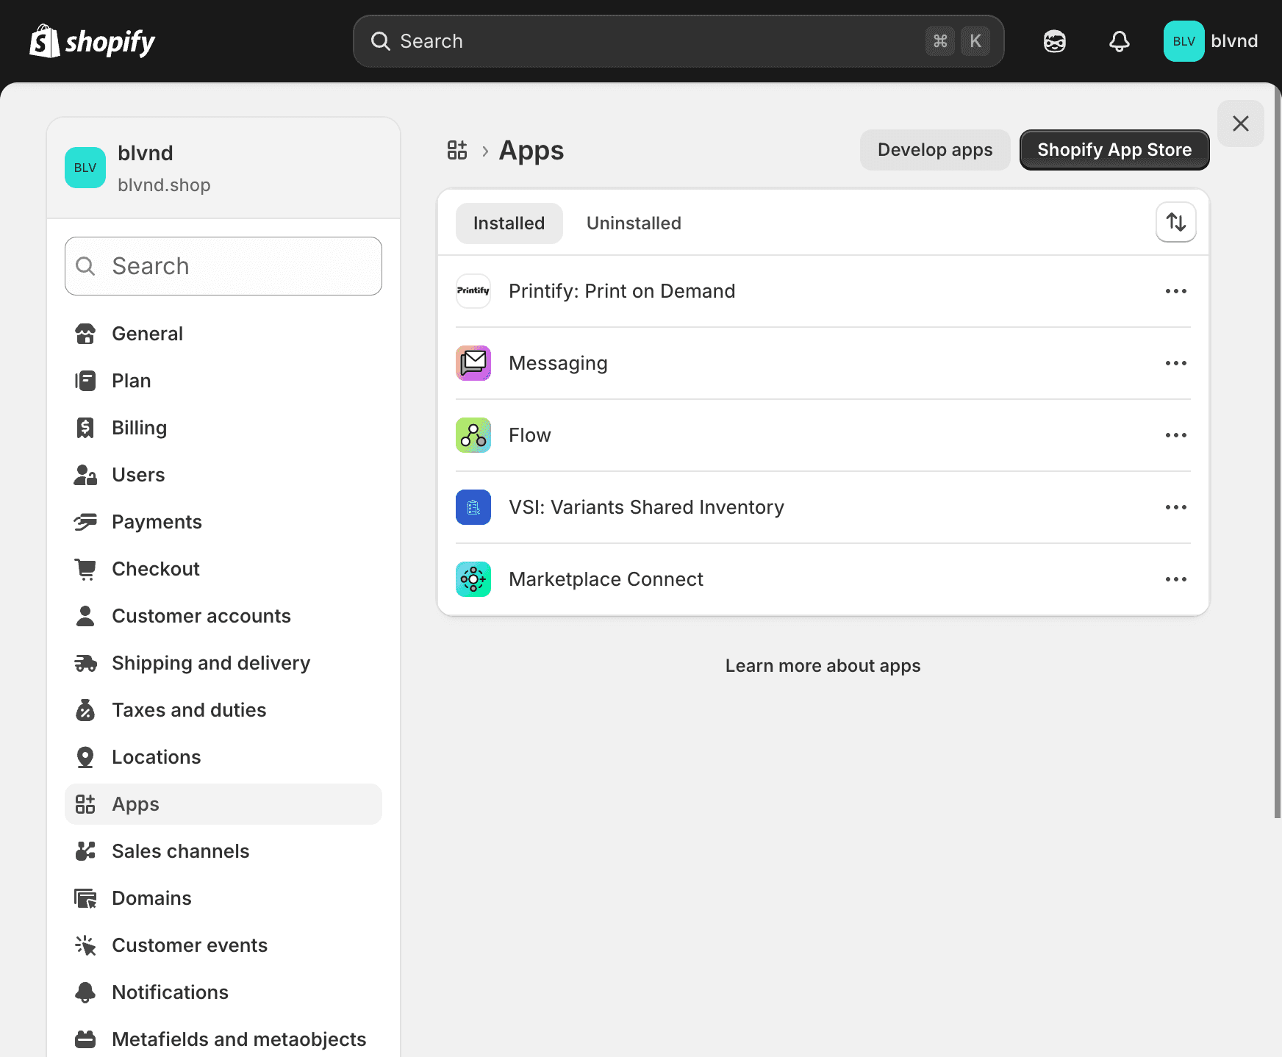Viewport: 1282px width, 1057px height.
Task: Open Domains settings
Action: [223, 898]
